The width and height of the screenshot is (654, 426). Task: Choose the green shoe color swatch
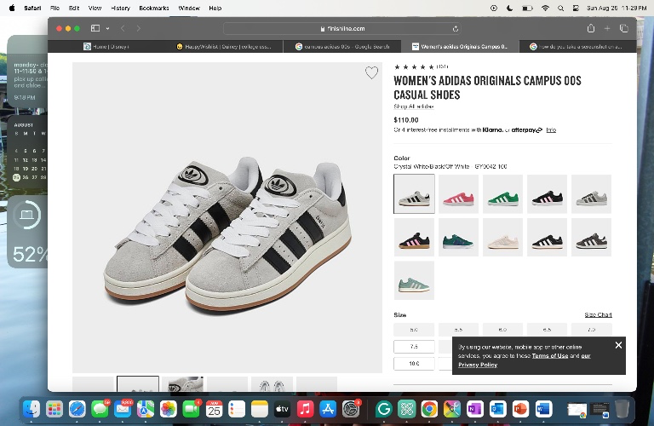pyautogui.click(x=502, y=194)
